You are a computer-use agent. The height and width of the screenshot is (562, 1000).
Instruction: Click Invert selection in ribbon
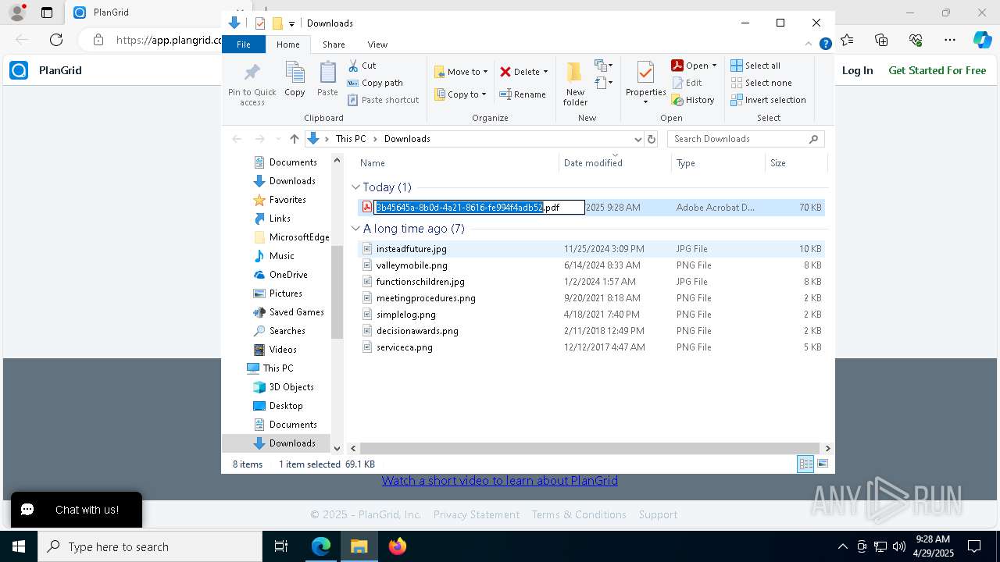(x=768, y=100)
